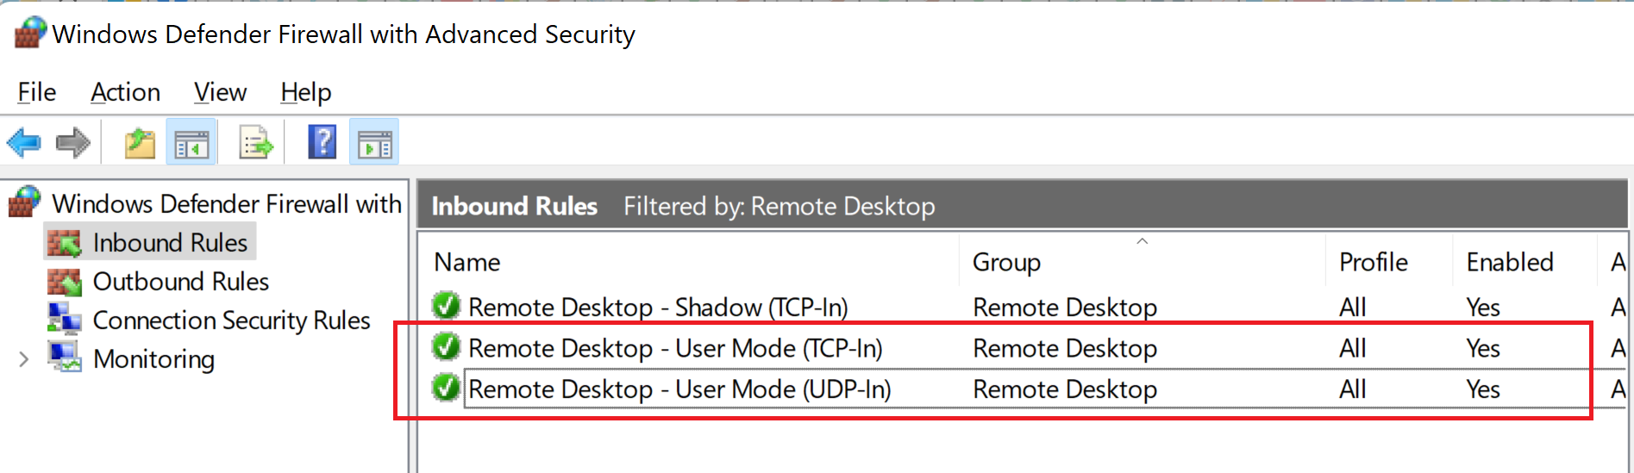Select Remote Desktop - User Mode (TCP-In) rule
1634x473 pixels.
(675, 348)
